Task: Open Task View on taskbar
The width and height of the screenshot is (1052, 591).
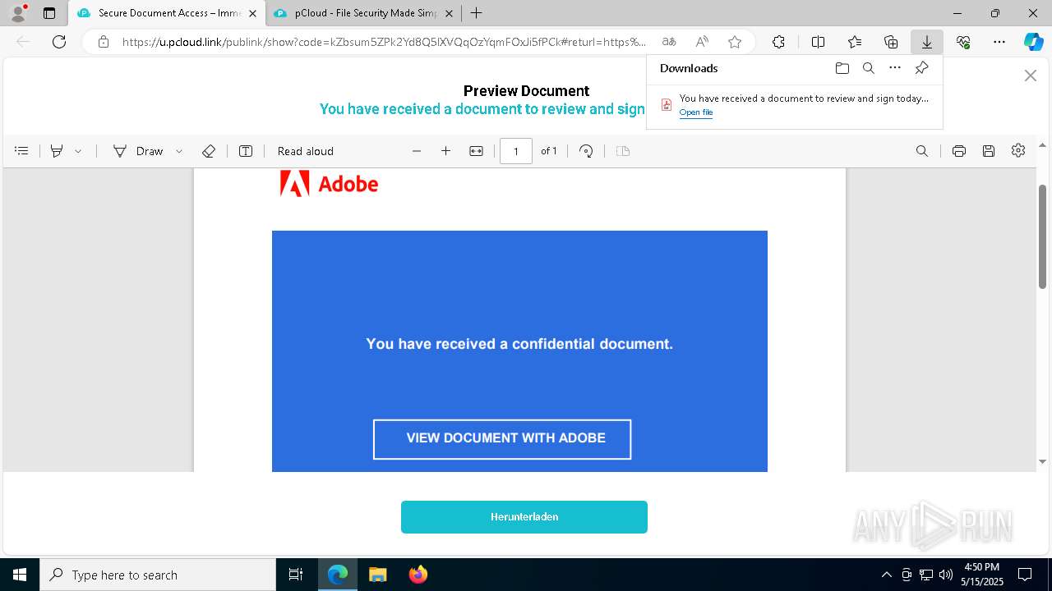Action: point(296,575)
